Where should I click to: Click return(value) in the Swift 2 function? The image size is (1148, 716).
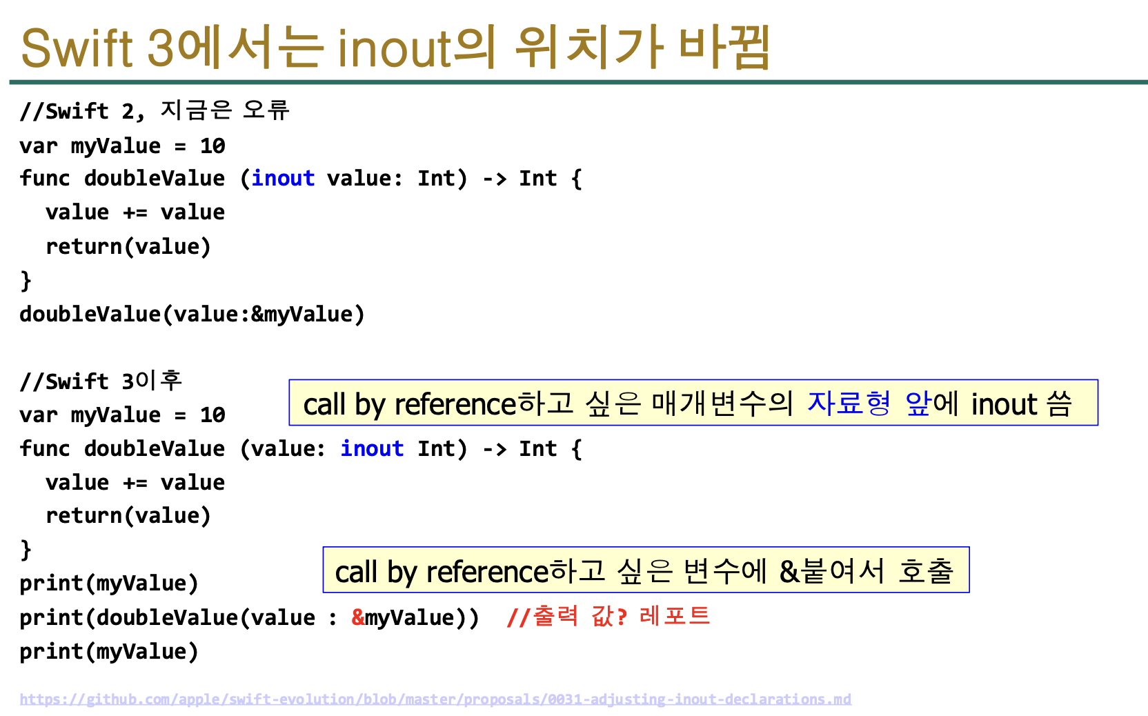click(x=128, y=247)
